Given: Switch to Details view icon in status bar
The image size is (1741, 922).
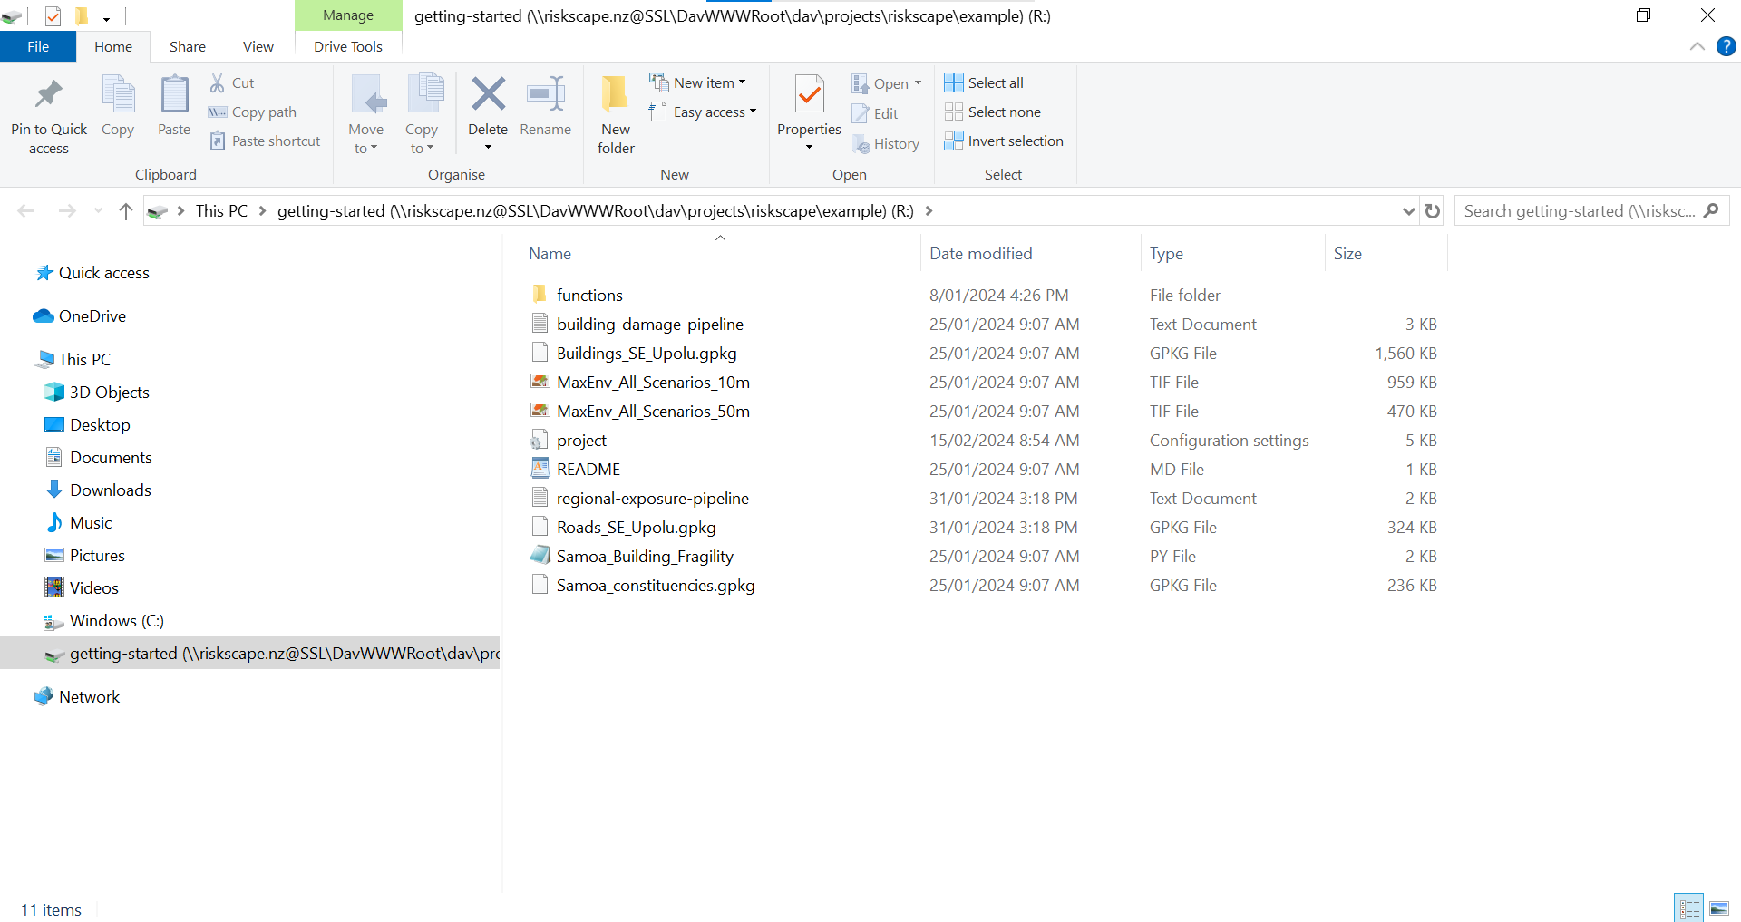Looking at the screenshot, I should coord(1688,907).
